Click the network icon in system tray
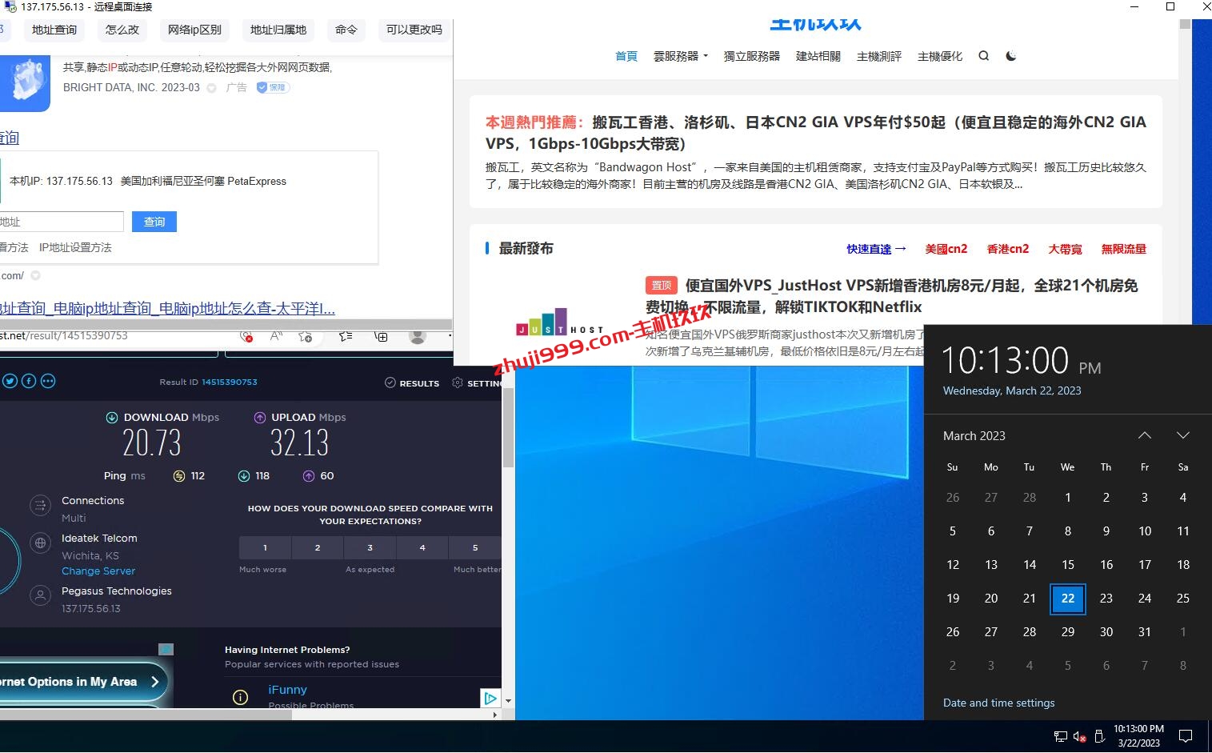 click(x=1061, y=736)
